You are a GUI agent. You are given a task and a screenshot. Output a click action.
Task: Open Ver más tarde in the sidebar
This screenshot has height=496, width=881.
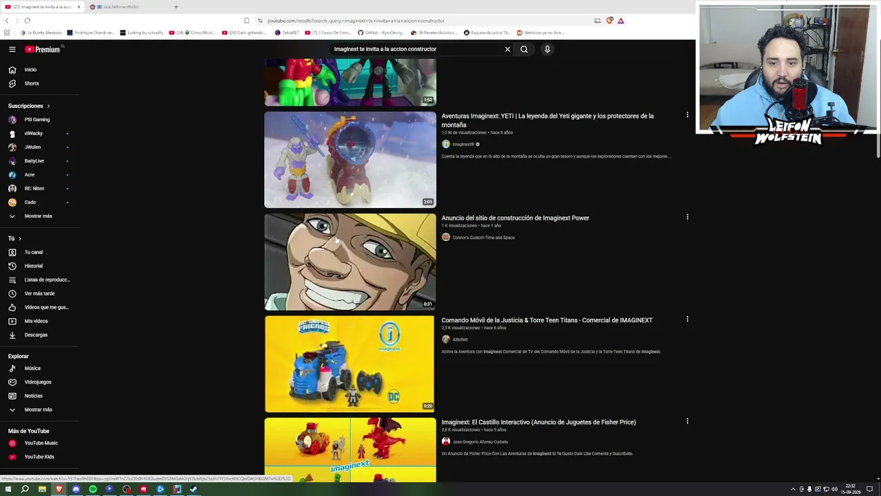click(x=39, y=293)
